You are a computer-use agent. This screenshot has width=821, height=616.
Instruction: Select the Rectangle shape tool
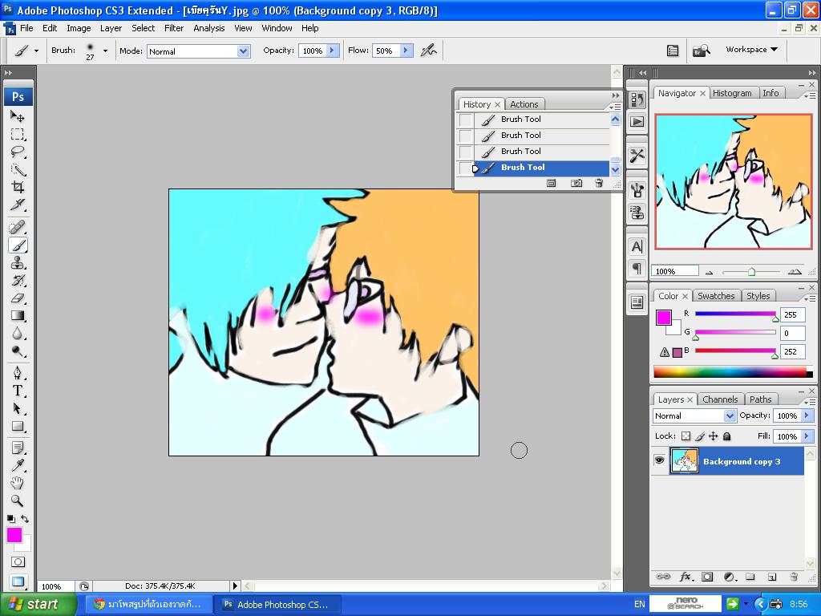coord(18,427)
